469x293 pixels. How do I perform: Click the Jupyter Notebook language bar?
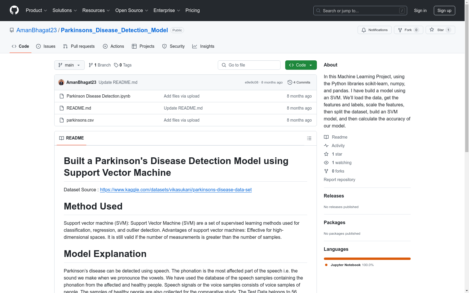pyautogui.click(x=367, y=259)
